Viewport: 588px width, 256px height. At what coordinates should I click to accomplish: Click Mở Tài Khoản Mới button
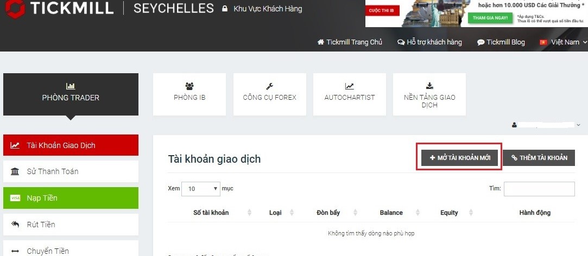(460, 158)
